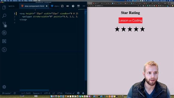Split the editor with the split icon
Viewport: 174px width, 98px height.
click(x=79, y=6)
